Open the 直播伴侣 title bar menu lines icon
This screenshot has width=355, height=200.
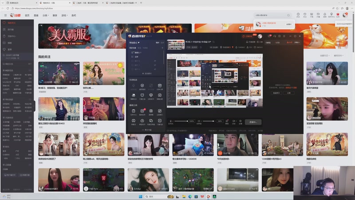(284, 36)
